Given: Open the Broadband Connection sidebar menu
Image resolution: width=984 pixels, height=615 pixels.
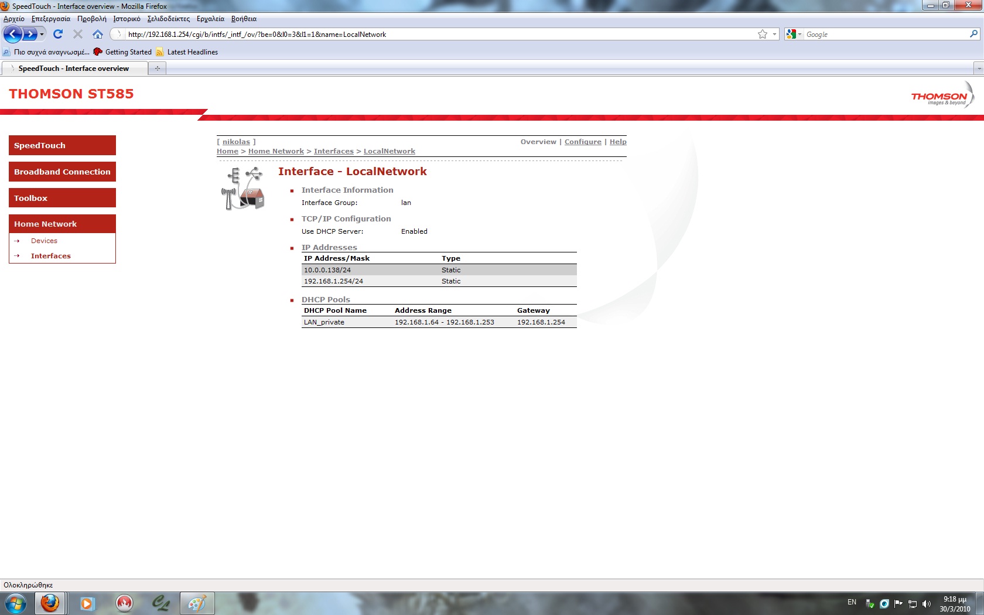Looking at the screenshot, I should point(62,172).
